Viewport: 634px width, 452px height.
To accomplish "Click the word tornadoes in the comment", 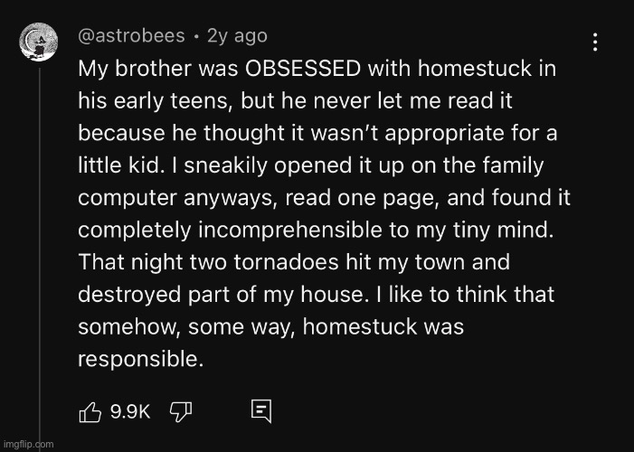I will pos(286,262).
